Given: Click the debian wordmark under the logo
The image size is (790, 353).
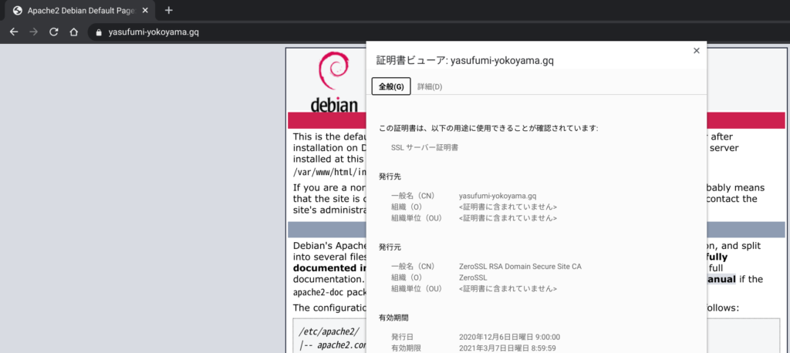Looking at the screenshot, I should (x=334, y=105).
